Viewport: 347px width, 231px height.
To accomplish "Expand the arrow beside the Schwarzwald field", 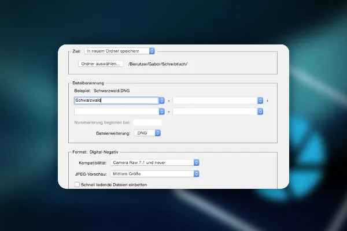I will click(x=162, y=100).
